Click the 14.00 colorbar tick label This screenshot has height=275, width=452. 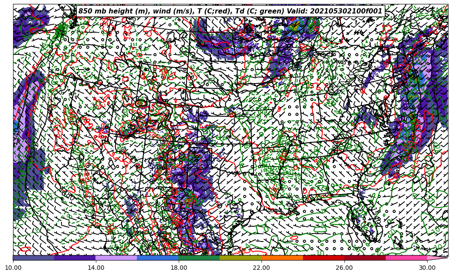96,268
